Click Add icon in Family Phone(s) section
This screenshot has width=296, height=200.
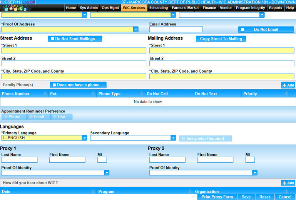pyautogui.click(x=288, y=85)
